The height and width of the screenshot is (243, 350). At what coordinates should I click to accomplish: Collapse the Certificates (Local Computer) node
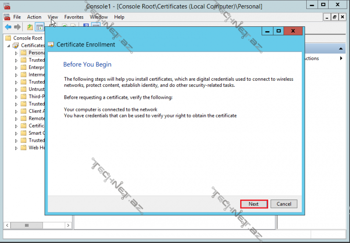point(9,46)
